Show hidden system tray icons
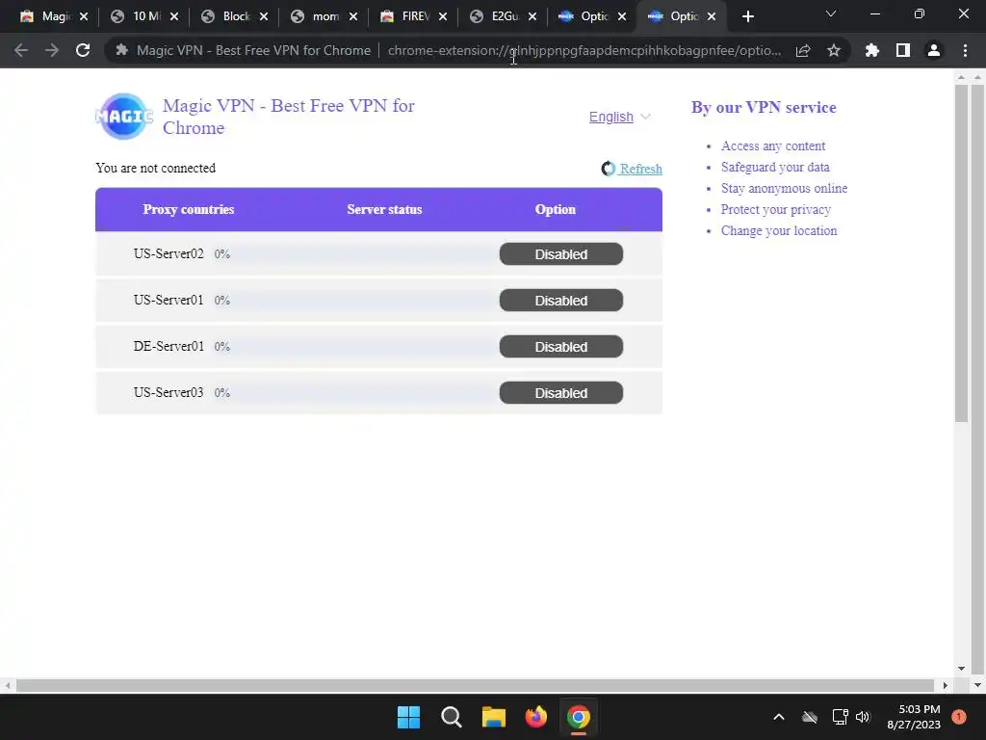 778,717
